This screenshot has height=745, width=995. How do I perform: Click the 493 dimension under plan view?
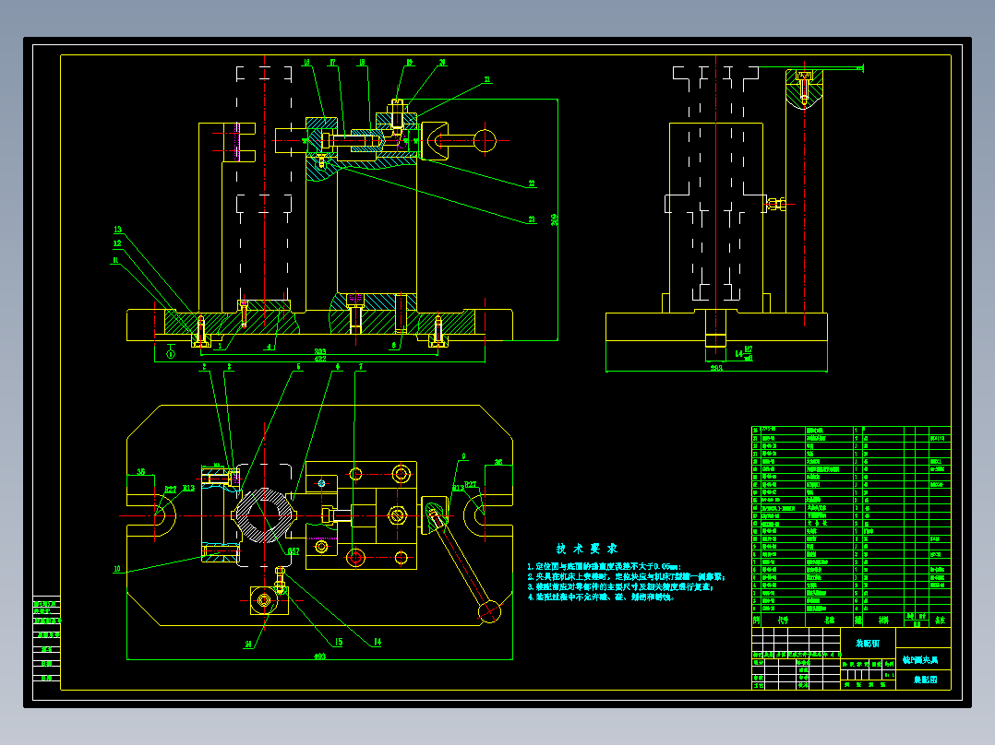point(319,656)
